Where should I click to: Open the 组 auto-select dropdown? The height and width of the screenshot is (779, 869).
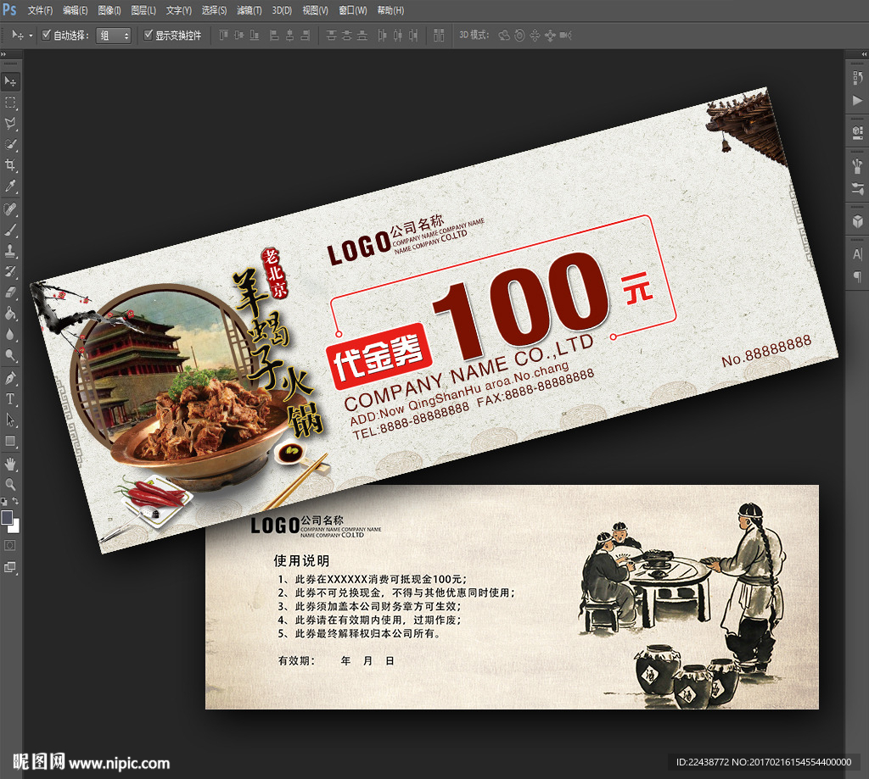pos(114,36)
